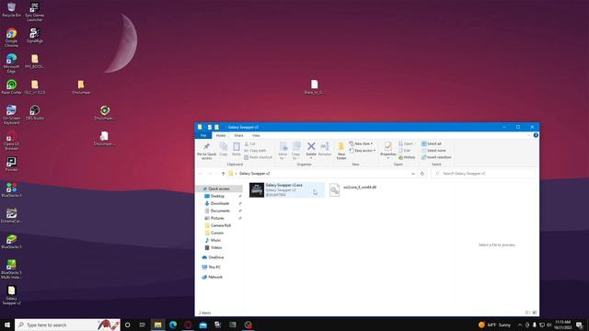Screen dimensions: 589x331
Task: Open the Epic Games Launcher desktop icon
Action: (35, 11)
